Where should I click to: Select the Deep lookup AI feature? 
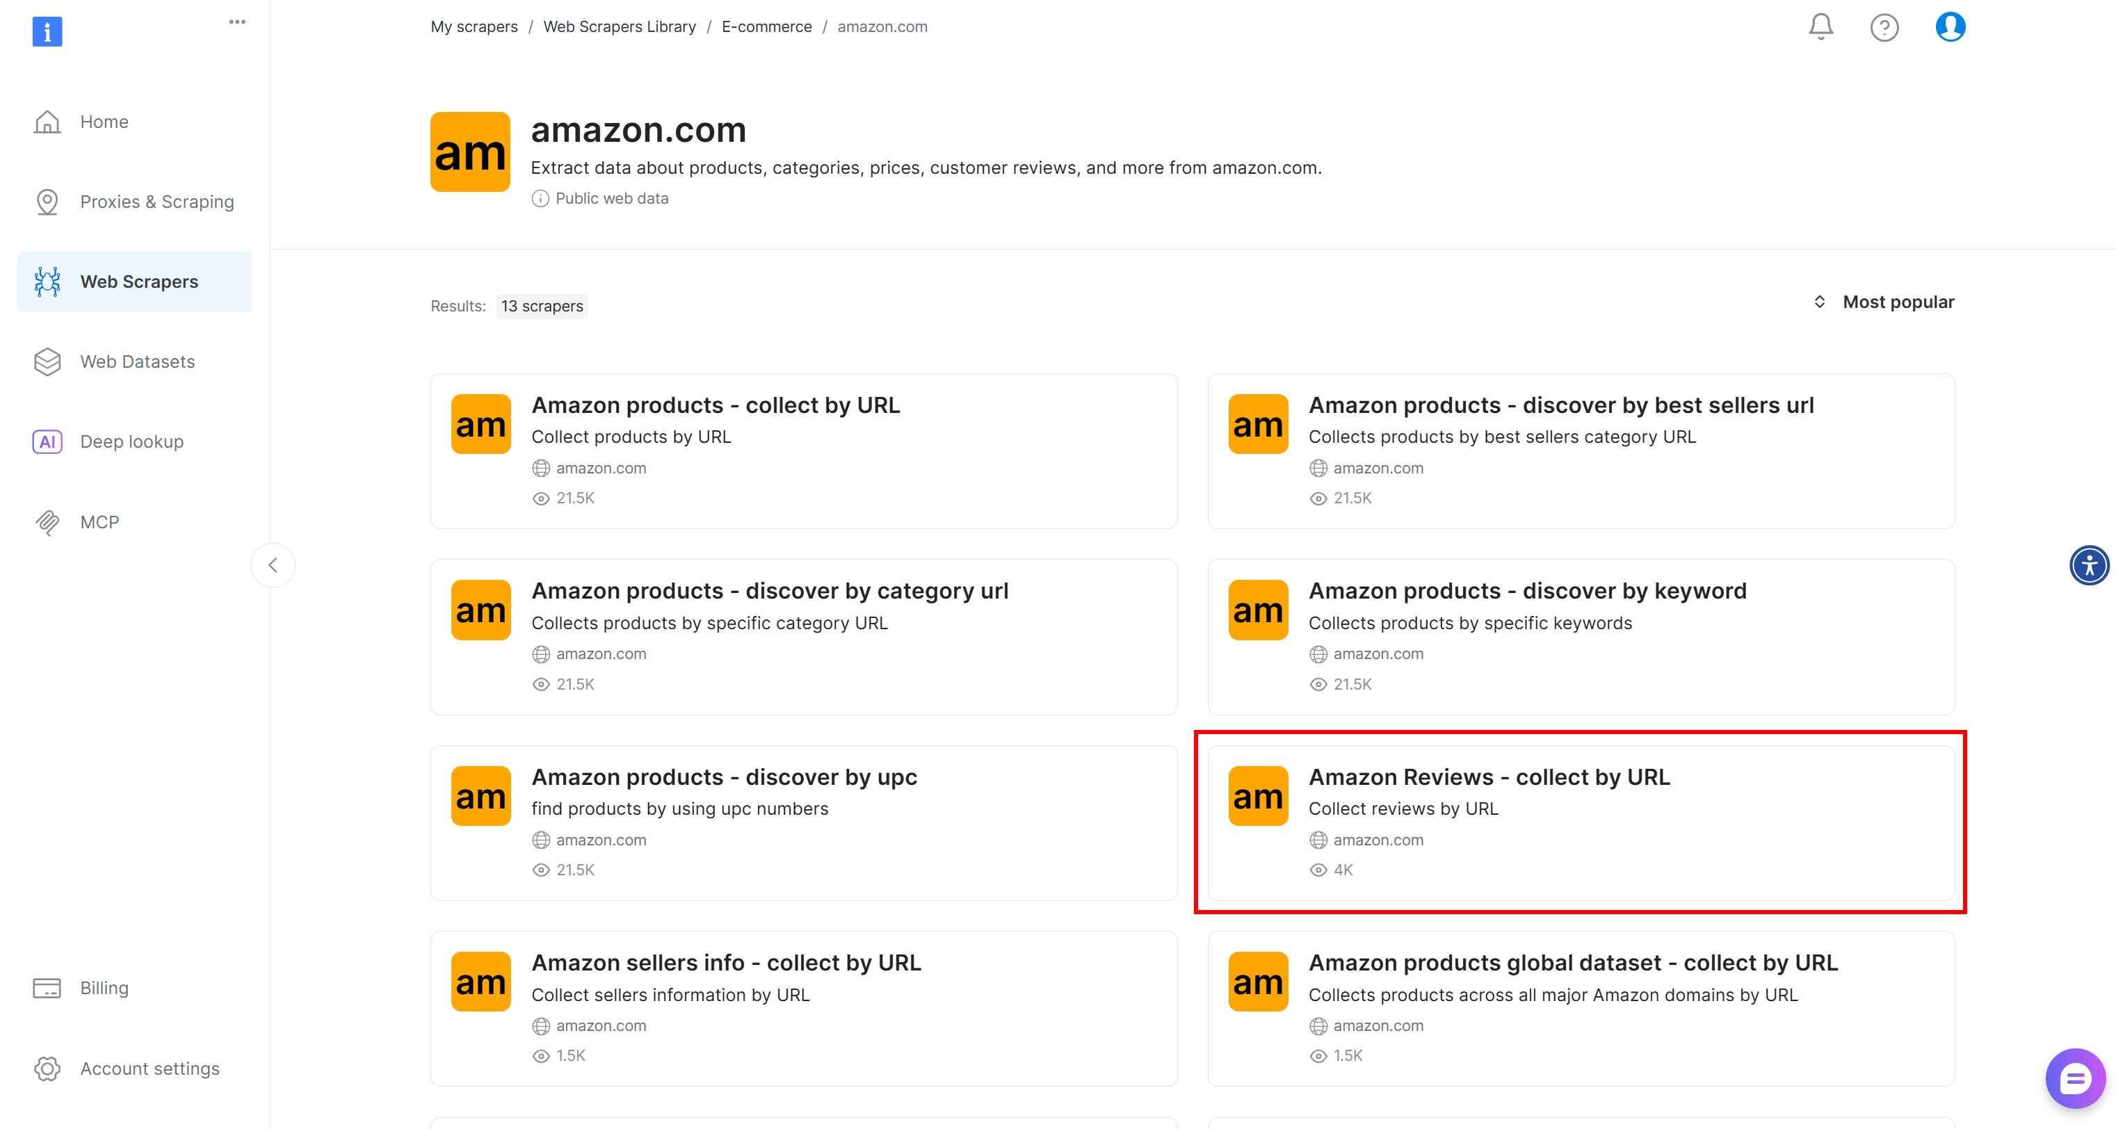point(131,441)
